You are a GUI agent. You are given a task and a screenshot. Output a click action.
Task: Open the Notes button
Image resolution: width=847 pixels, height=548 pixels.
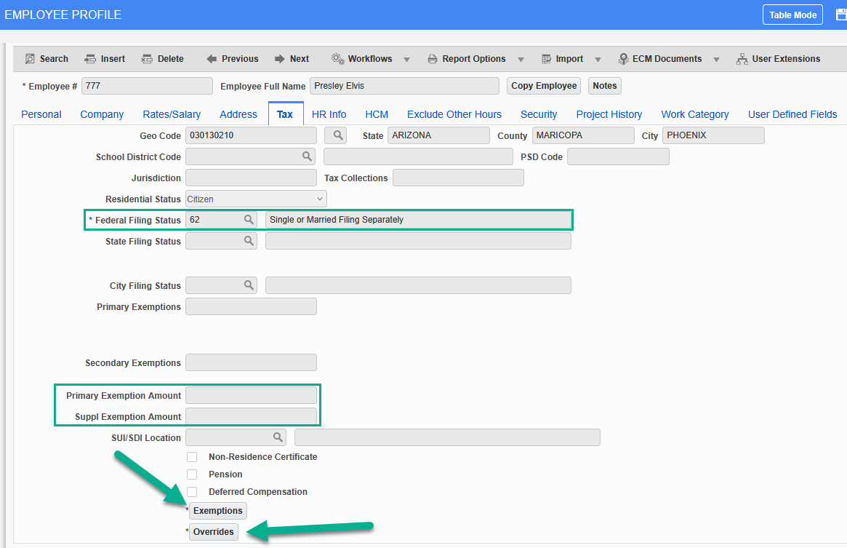604,85
